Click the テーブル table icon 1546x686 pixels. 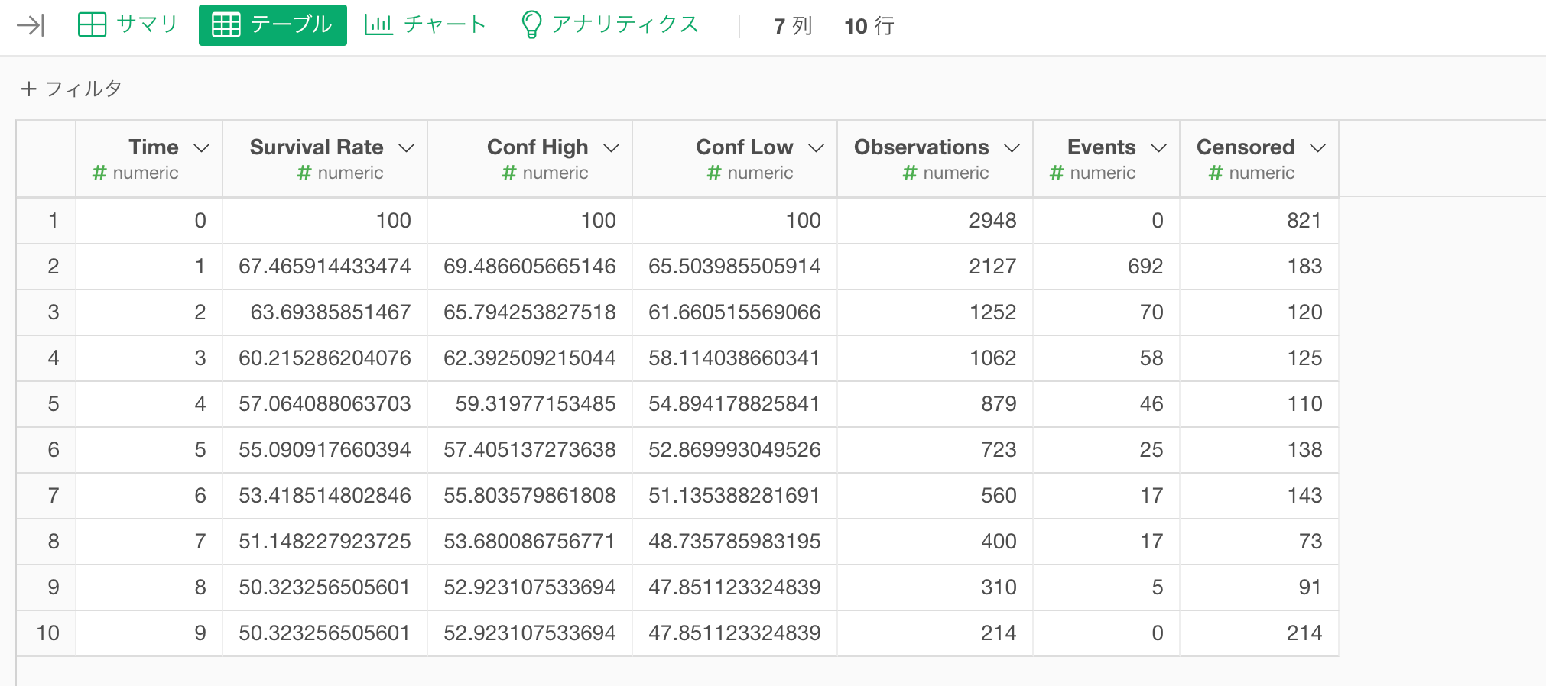point(226,25)
